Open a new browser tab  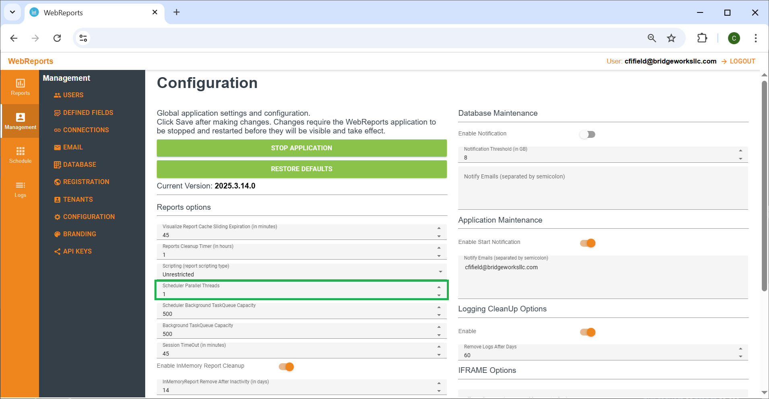click(177, 12)
